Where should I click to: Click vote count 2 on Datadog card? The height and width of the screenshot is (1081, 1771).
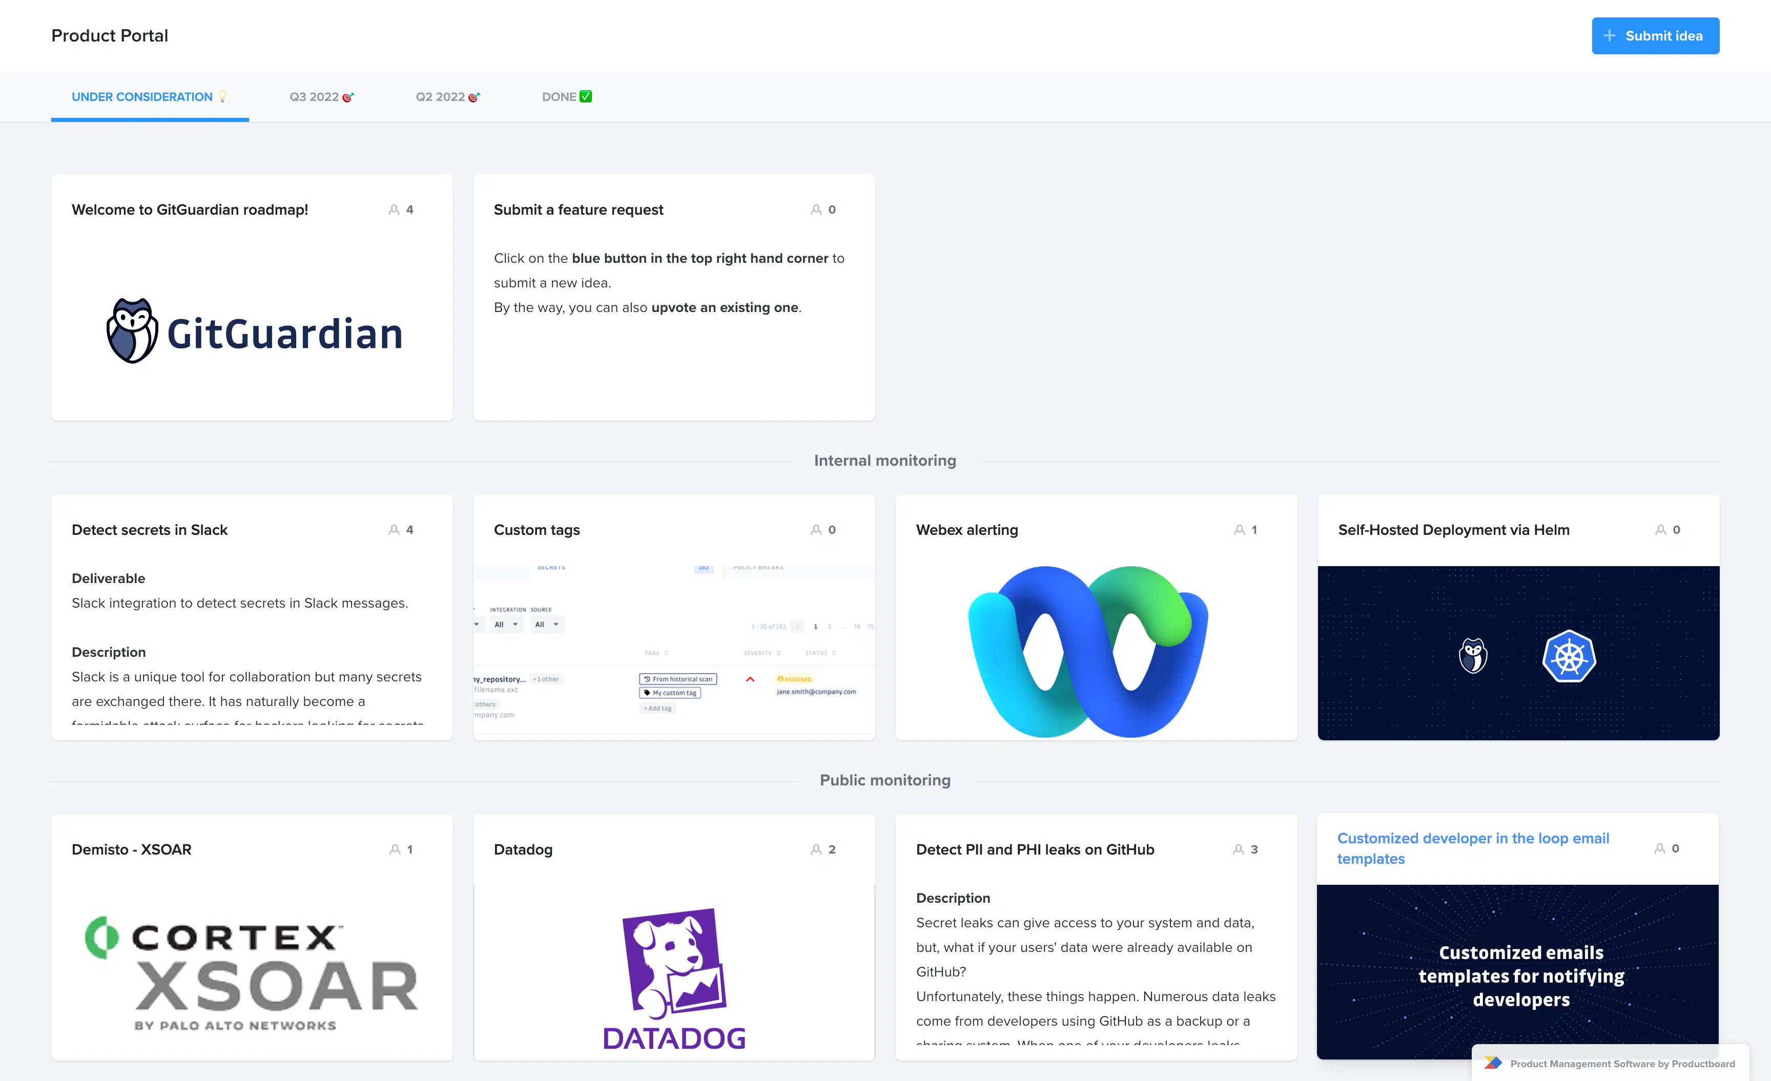[832, 849]
